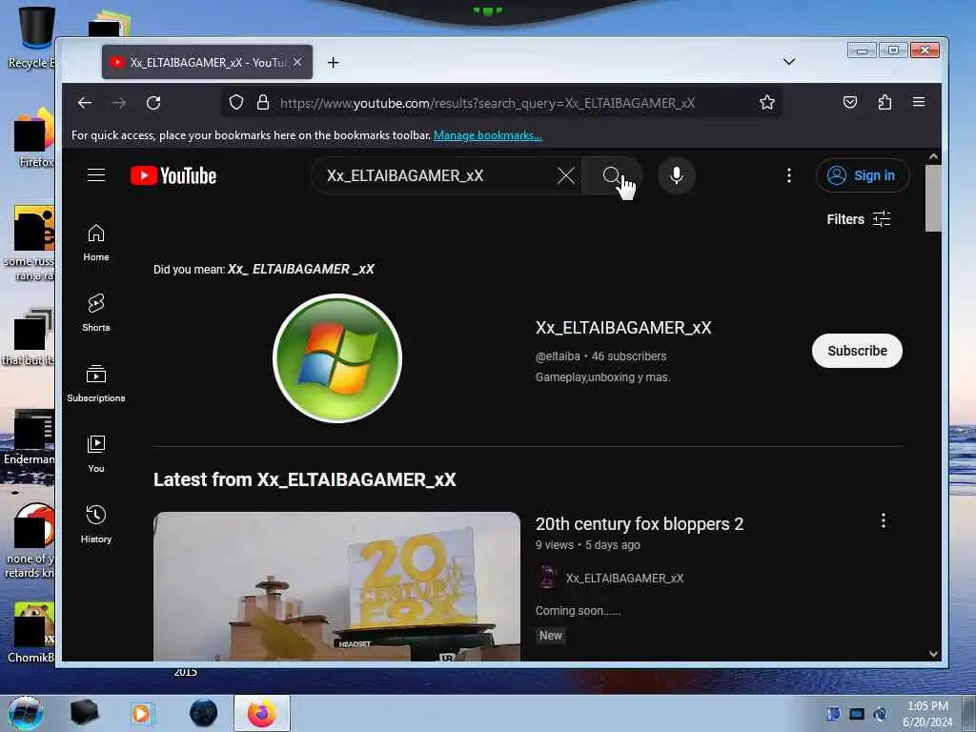The height and width of the screenshot is (732, 976).
Task: Open the YouTube settings three-dot menu
Action: point(788,175)
